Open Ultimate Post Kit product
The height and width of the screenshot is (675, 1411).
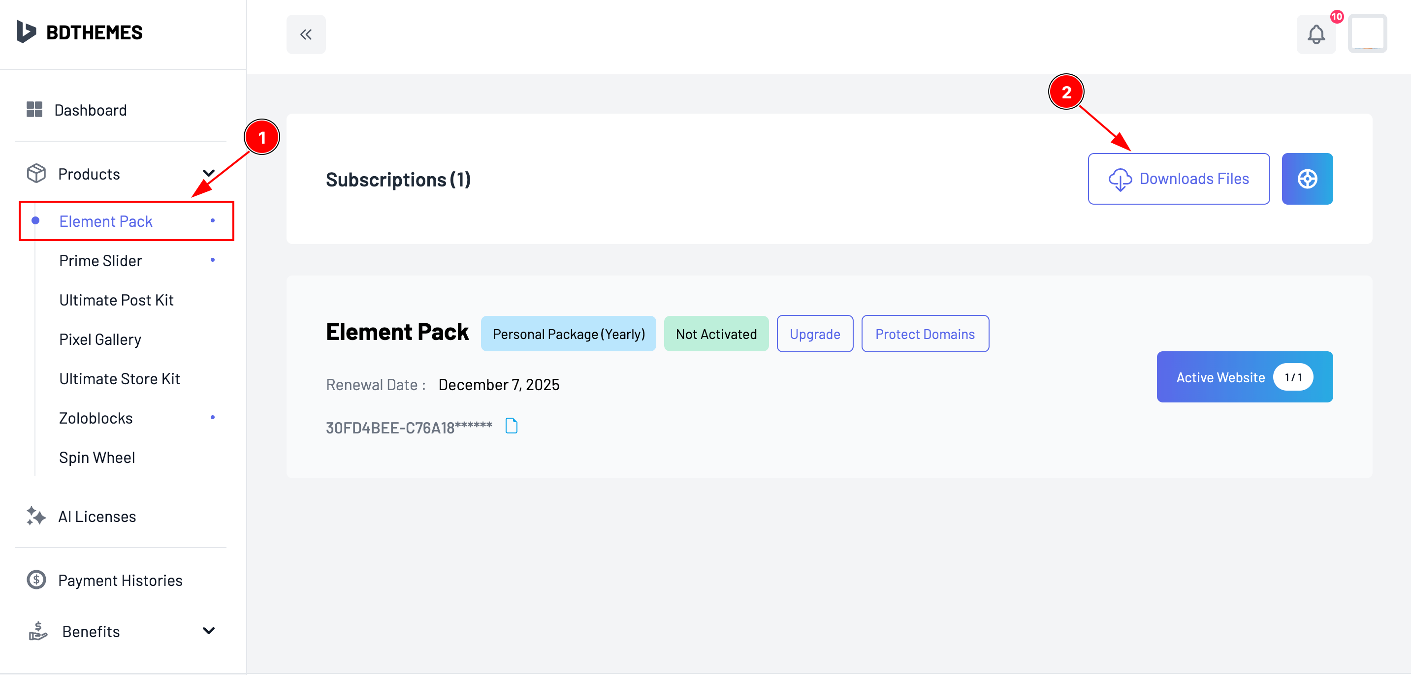pos(116,300)
